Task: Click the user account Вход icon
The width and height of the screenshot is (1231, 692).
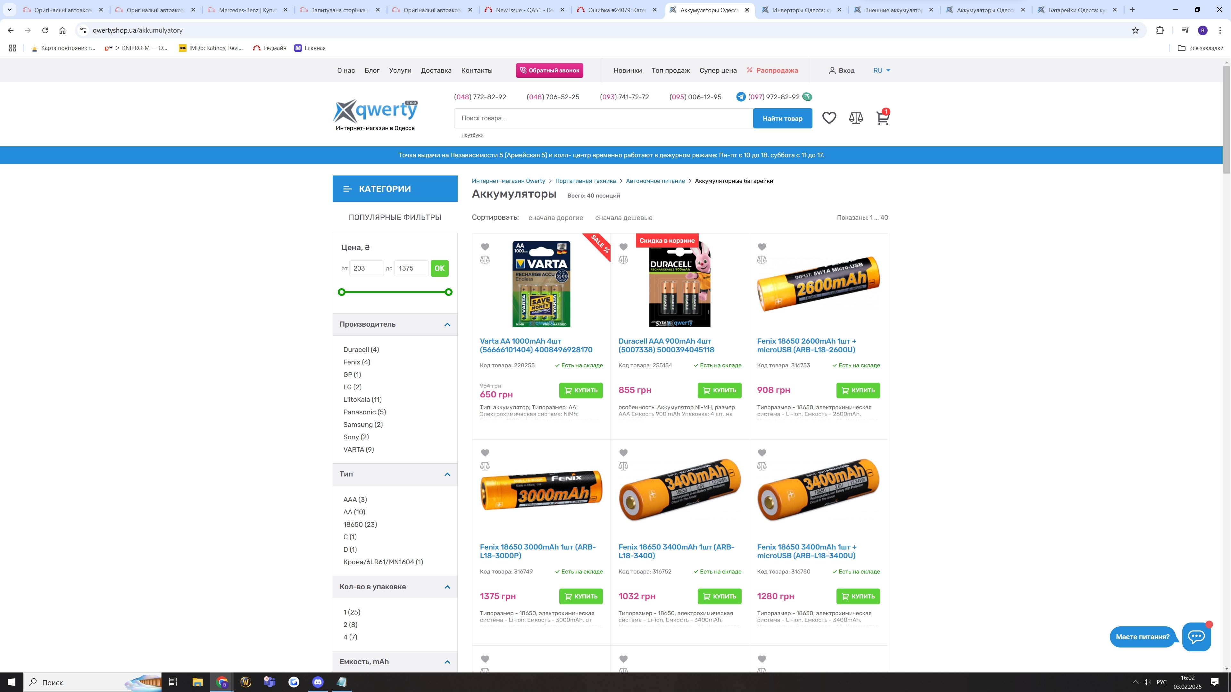Action: (x=832, y=70)
